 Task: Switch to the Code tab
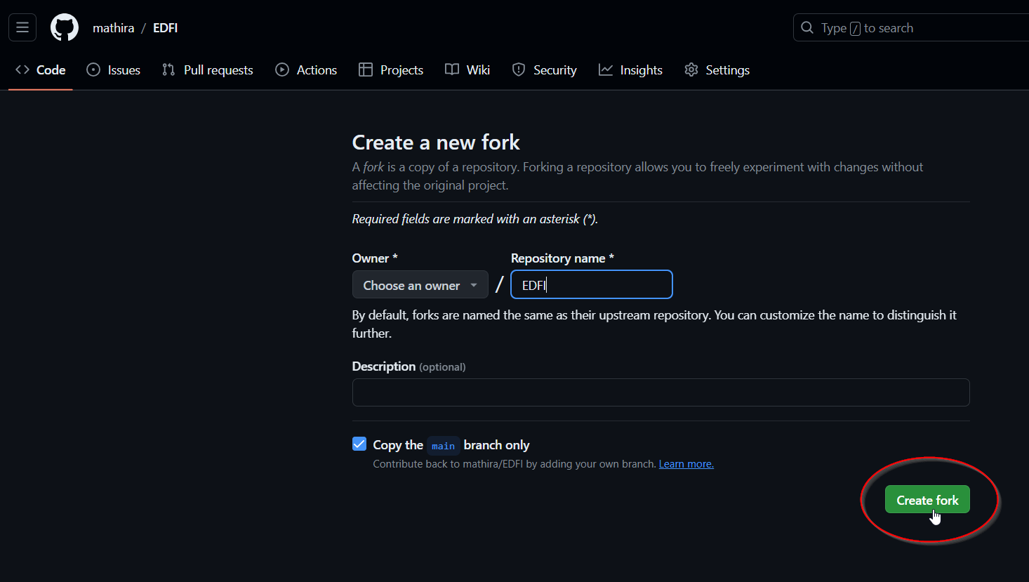click(41, 70)
